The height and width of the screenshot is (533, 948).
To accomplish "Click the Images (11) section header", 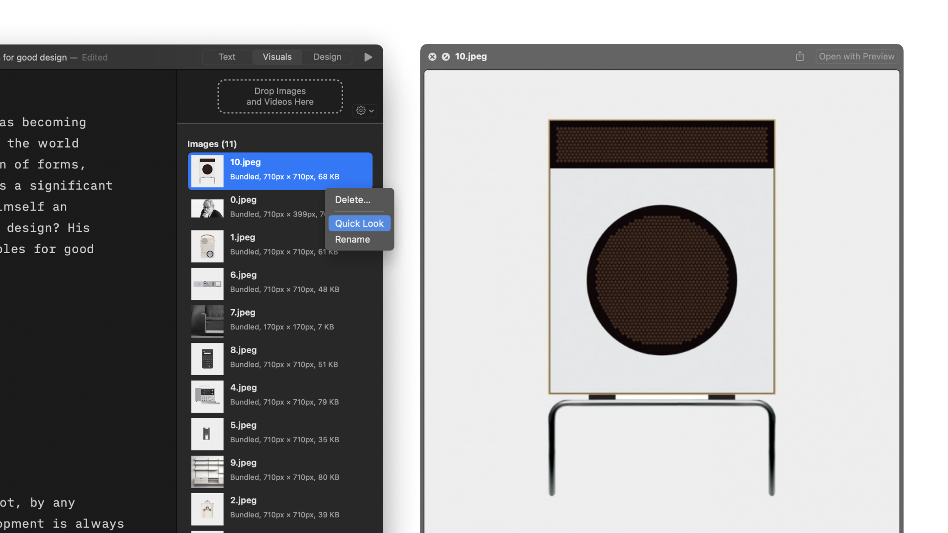I will (212, 144).
